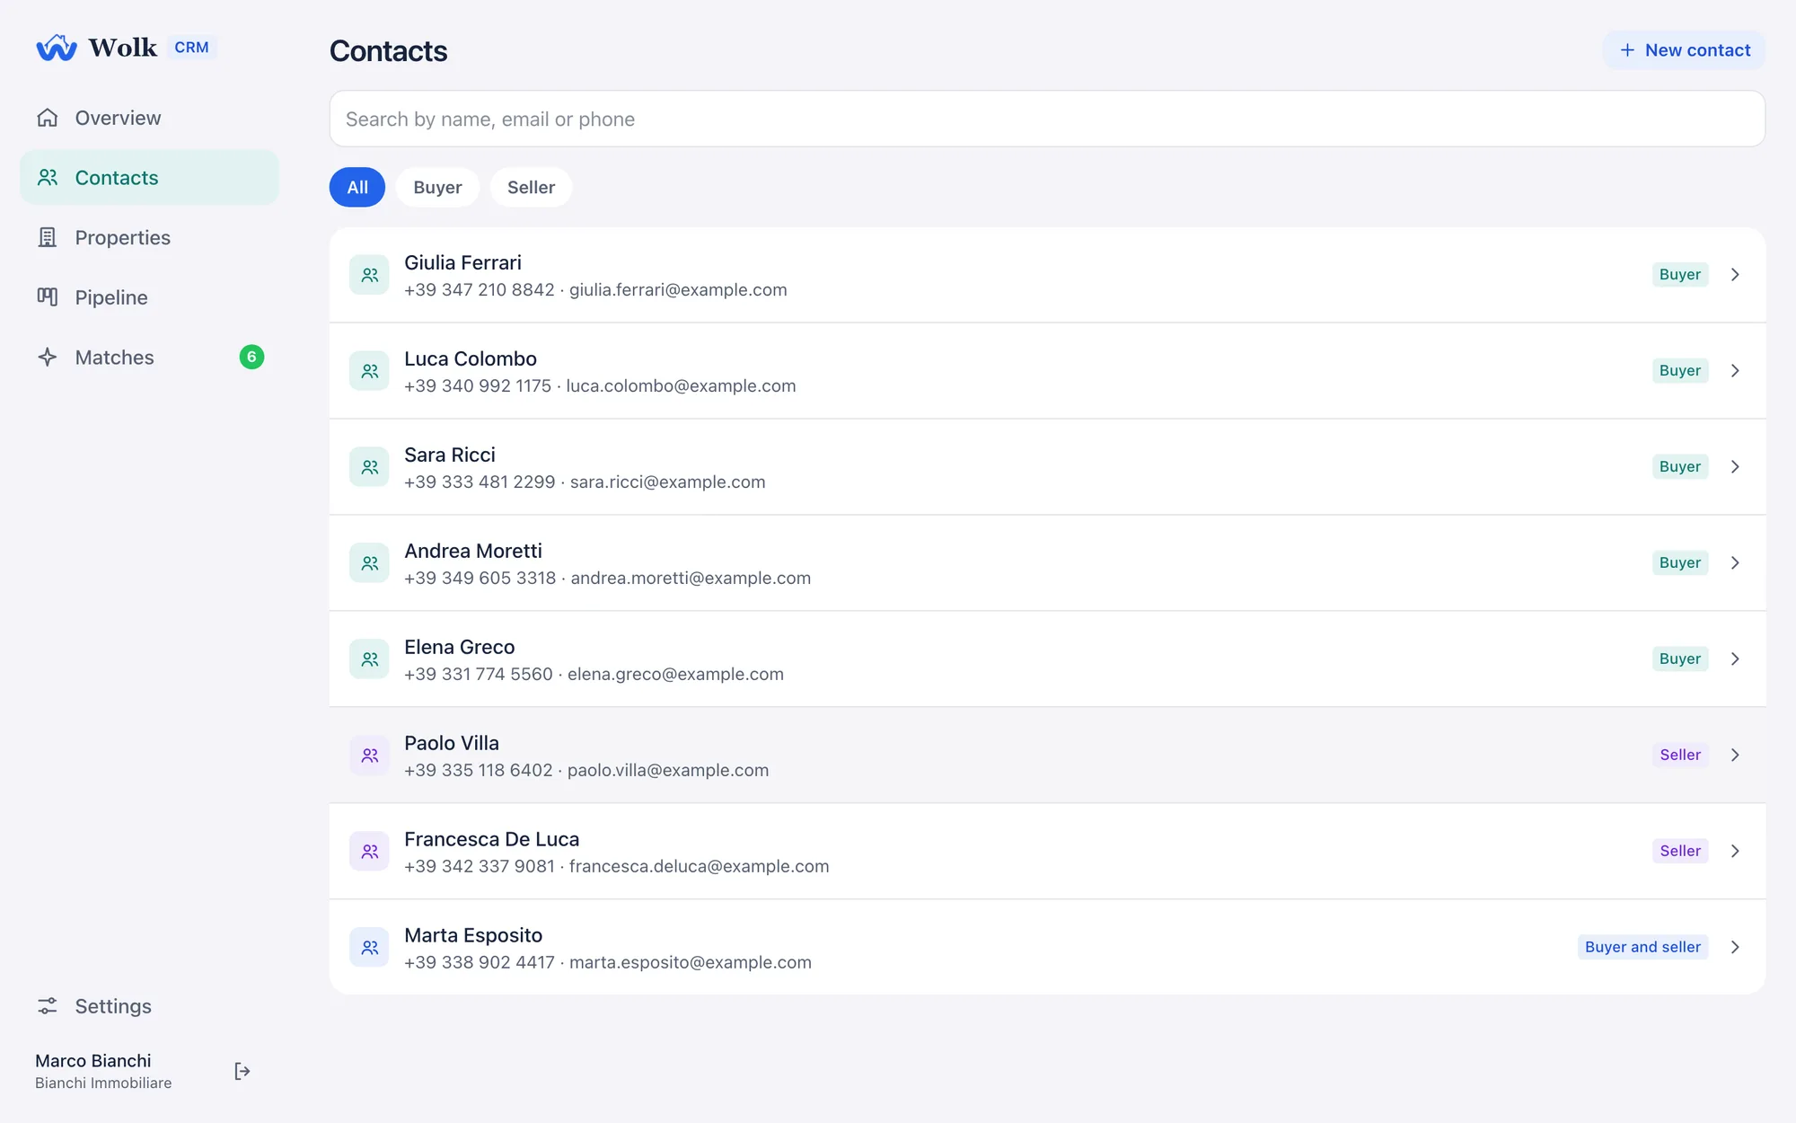This screenshot has width=1796, height=1123.
Task: Click the Properties building icon
Action: 48,237
